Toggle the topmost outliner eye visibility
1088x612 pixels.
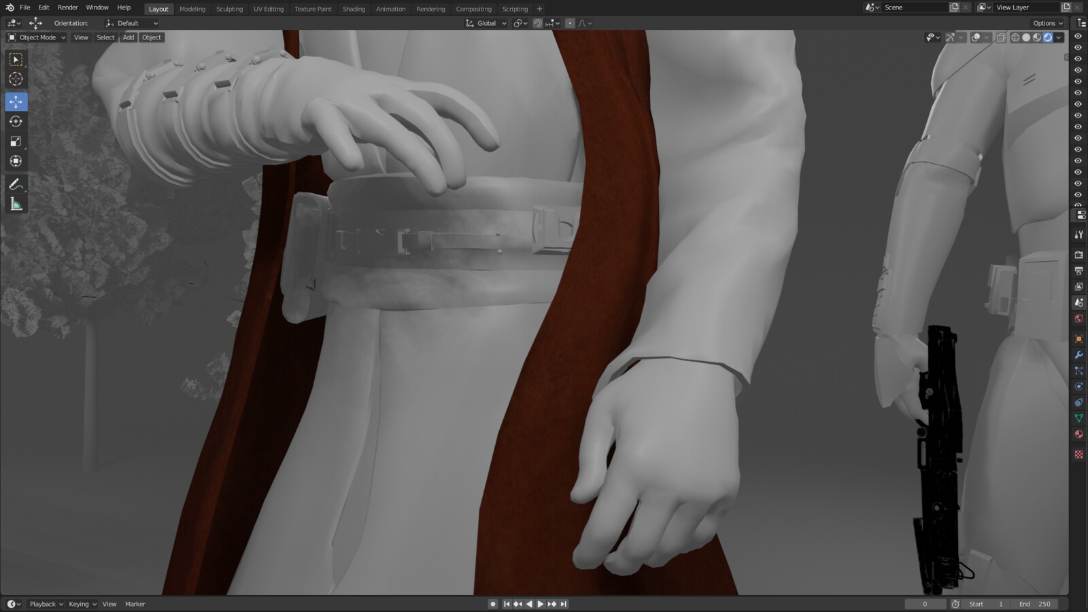(1078, 36)
